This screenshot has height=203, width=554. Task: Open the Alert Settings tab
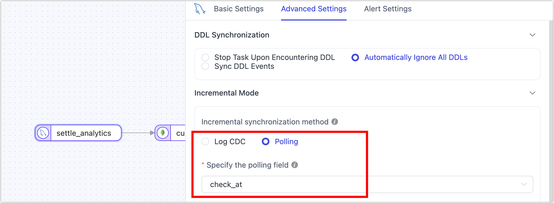(387, 9)
